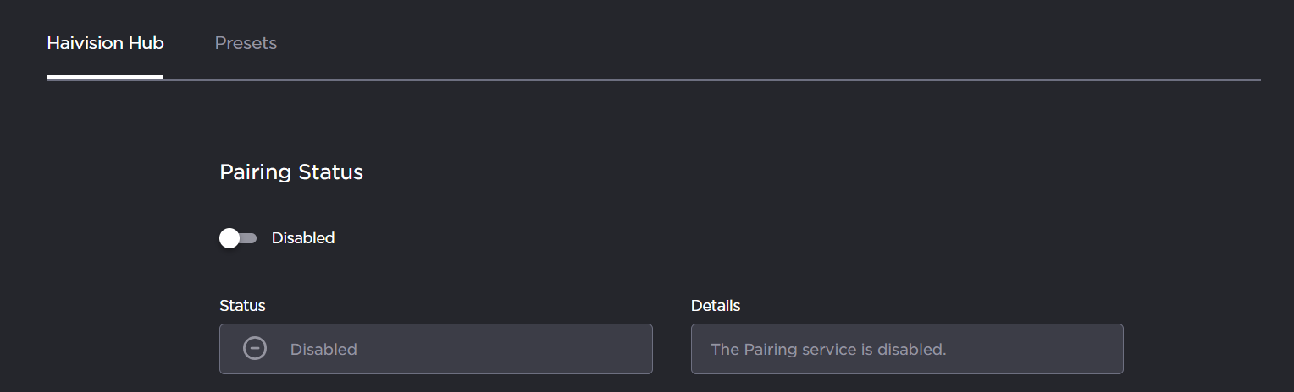The height and width of the screenshot is (392, 1294).
Task: Switch to the Presets tab
Action: [x=246, y=43]
